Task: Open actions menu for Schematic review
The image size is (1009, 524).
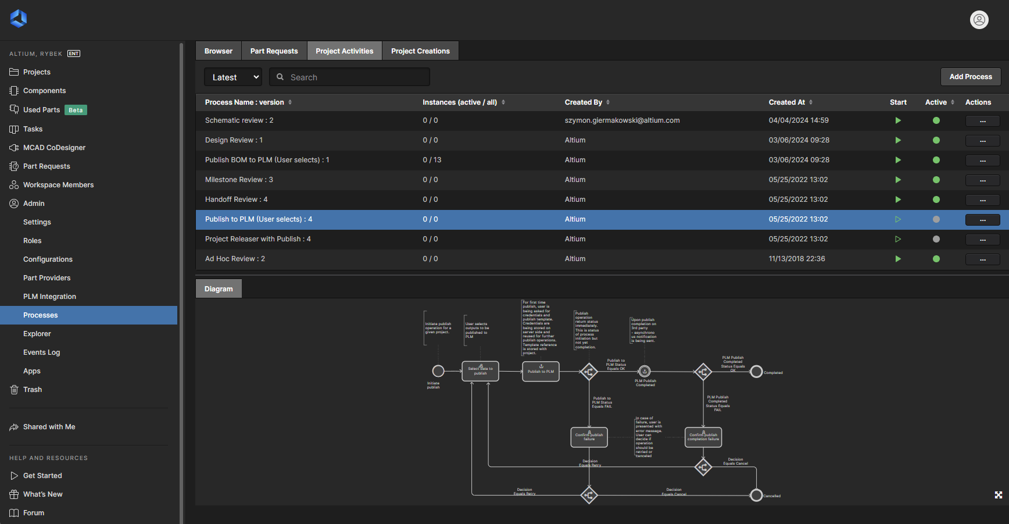Action: (983, 121)
